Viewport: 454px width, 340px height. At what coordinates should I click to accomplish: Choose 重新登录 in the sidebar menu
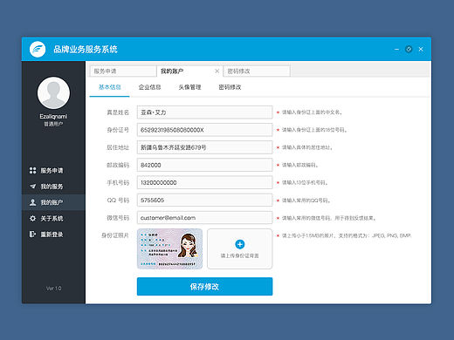[x=53, y=235]
